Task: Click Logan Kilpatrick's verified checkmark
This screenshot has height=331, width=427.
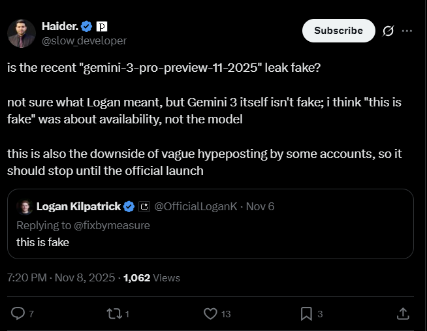Action: click(129, 206)
